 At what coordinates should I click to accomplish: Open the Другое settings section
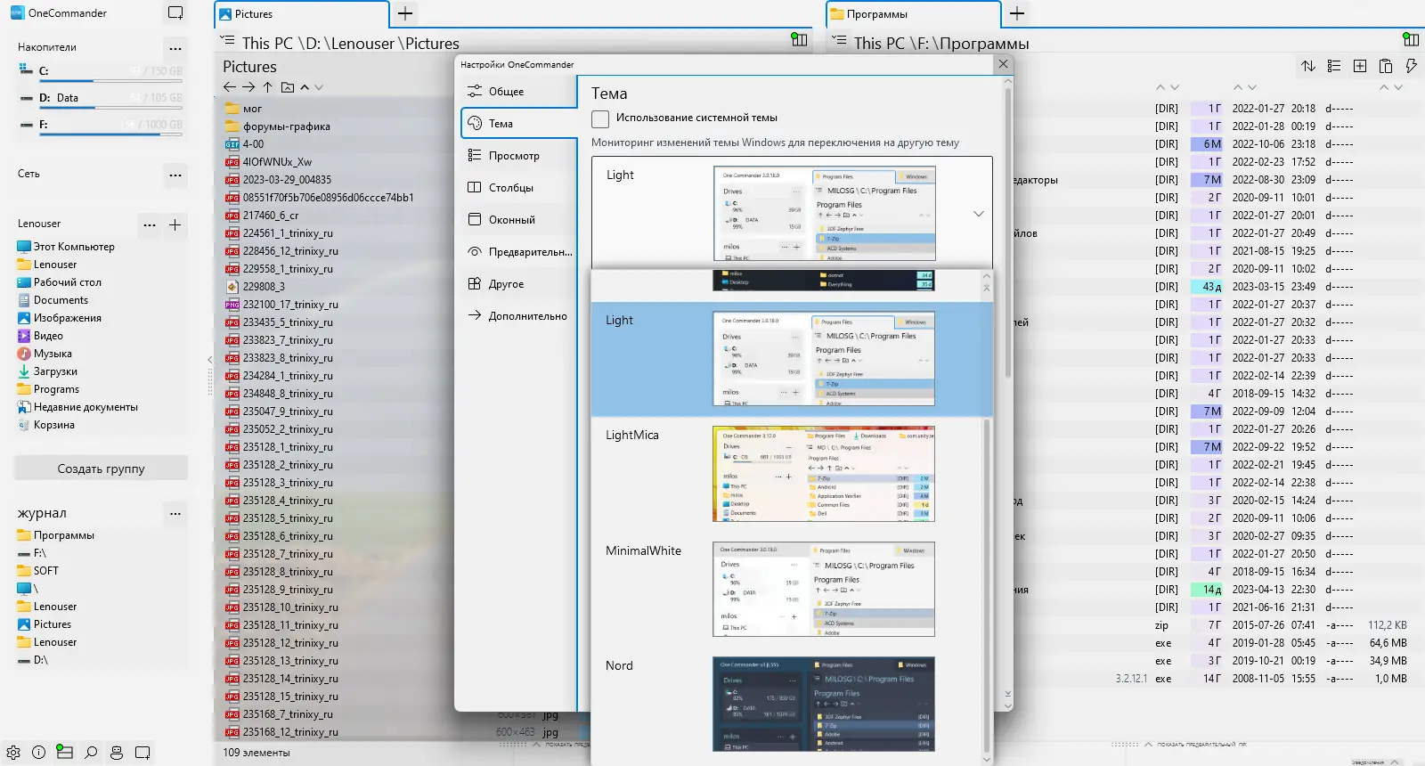click(x=519, y=284)
